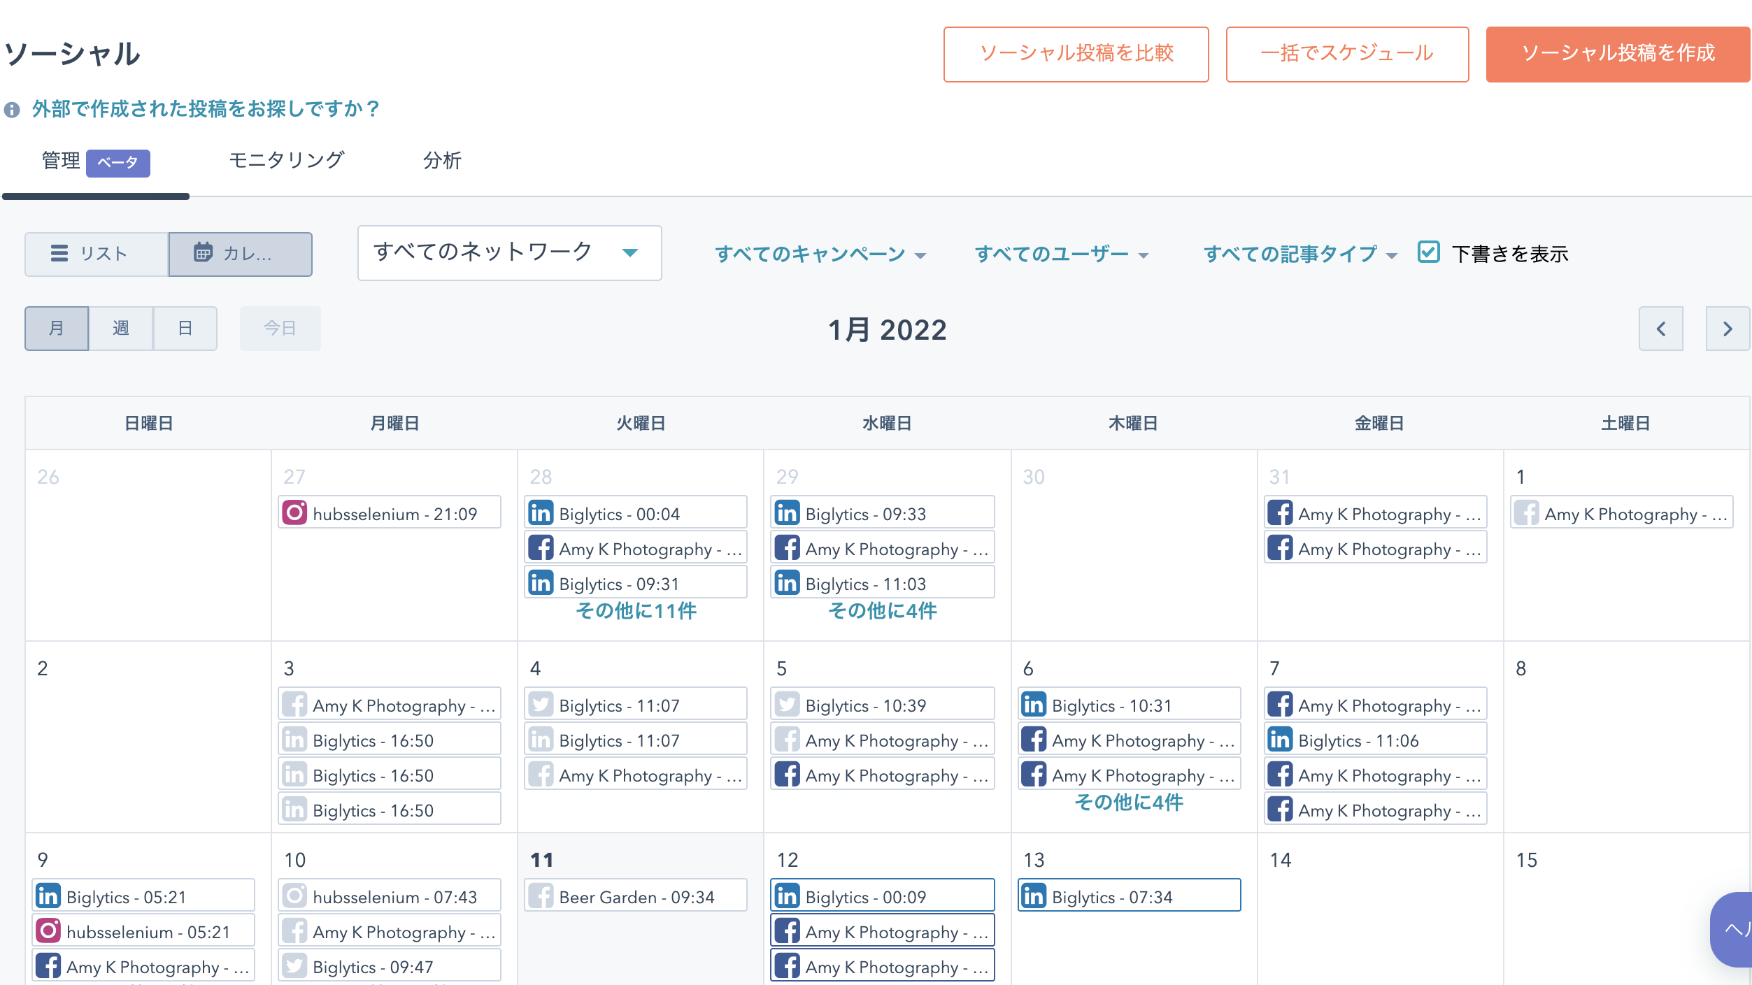Switch the calendar to 週 view
The height and width of the screenshot is (985, 1752).
point(120,328)
